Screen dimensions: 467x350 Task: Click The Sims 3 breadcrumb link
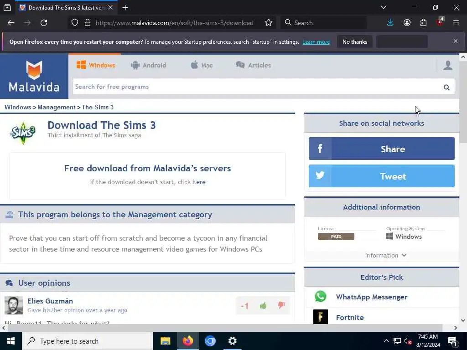click(98, 107)
